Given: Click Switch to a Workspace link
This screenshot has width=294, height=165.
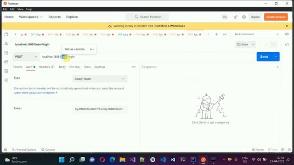Looking at the screenshot, I should pyautogui.click(x=170, y=26).
